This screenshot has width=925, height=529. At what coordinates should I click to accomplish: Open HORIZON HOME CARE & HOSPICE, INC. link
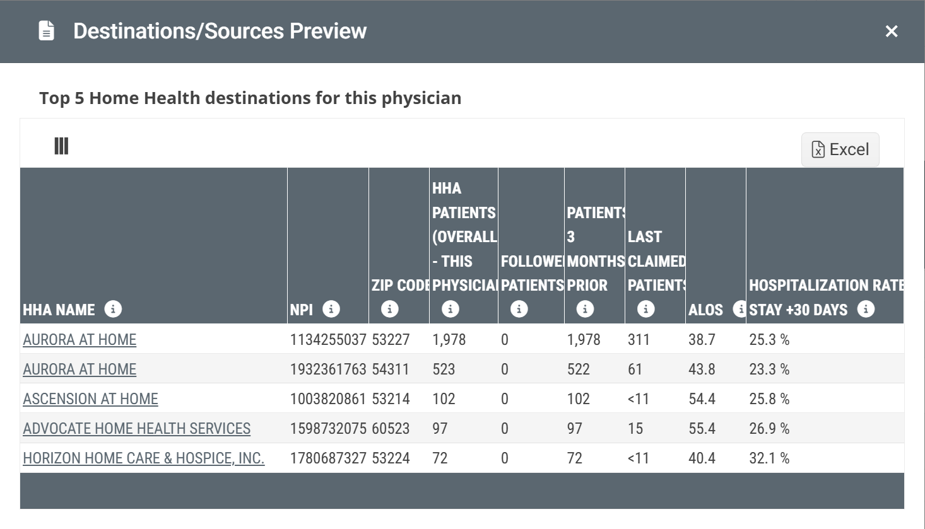(x=143, y=458)
